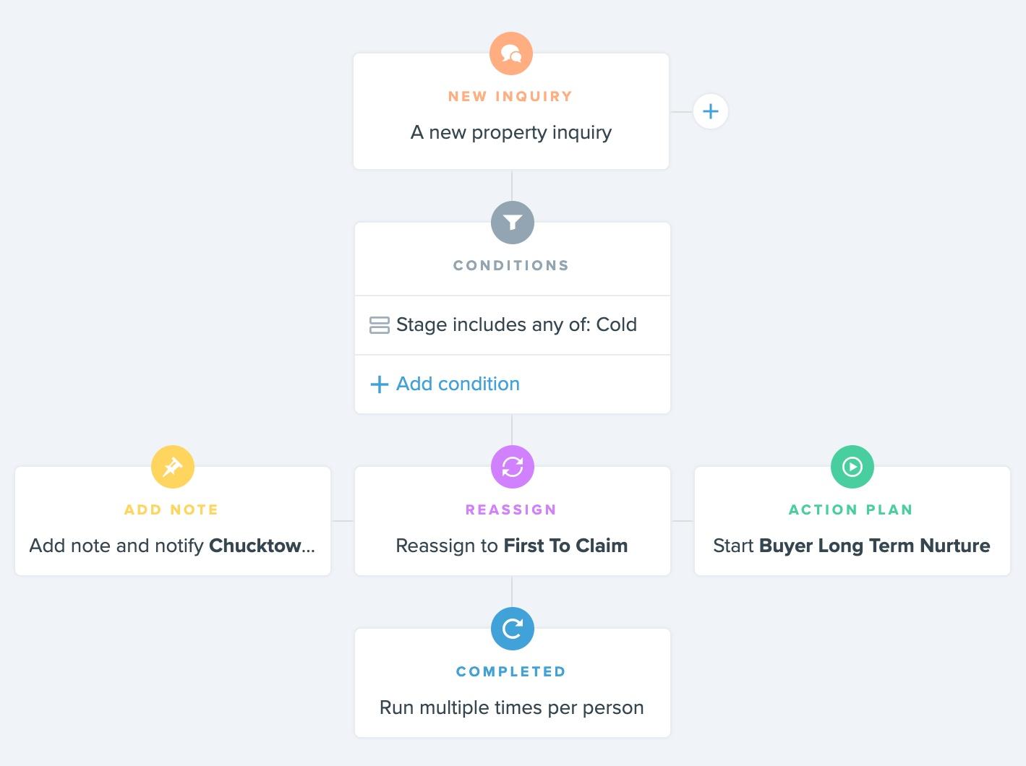Add a new condition
Viewport: 1026px width, 766px height.
pos(513,384)
